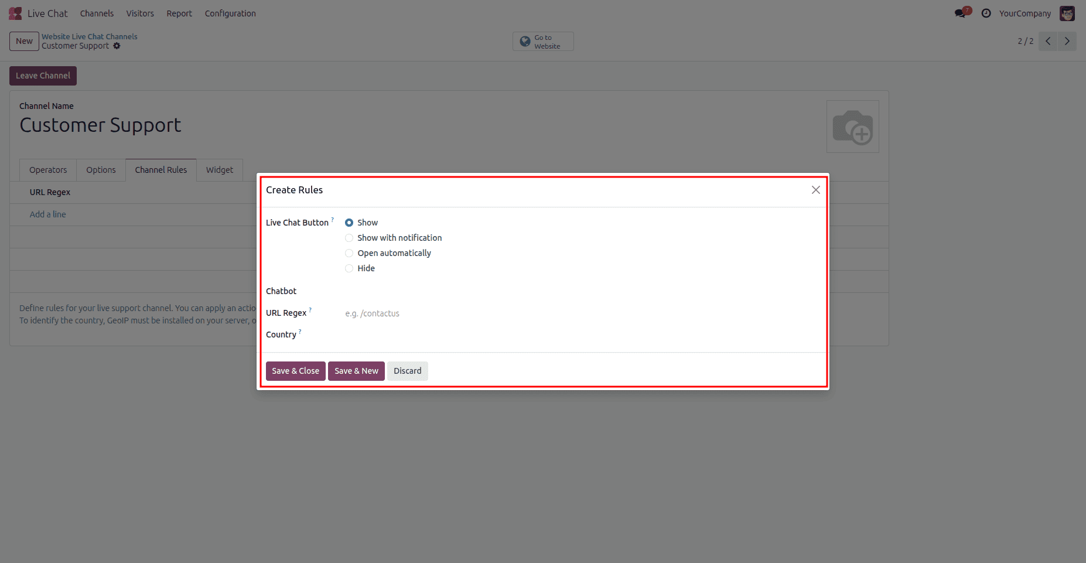Image resolution: width=1086 pixels, height=563 pixels.
Task: Go to next record with right chevron
Action: click(1067, 41)
